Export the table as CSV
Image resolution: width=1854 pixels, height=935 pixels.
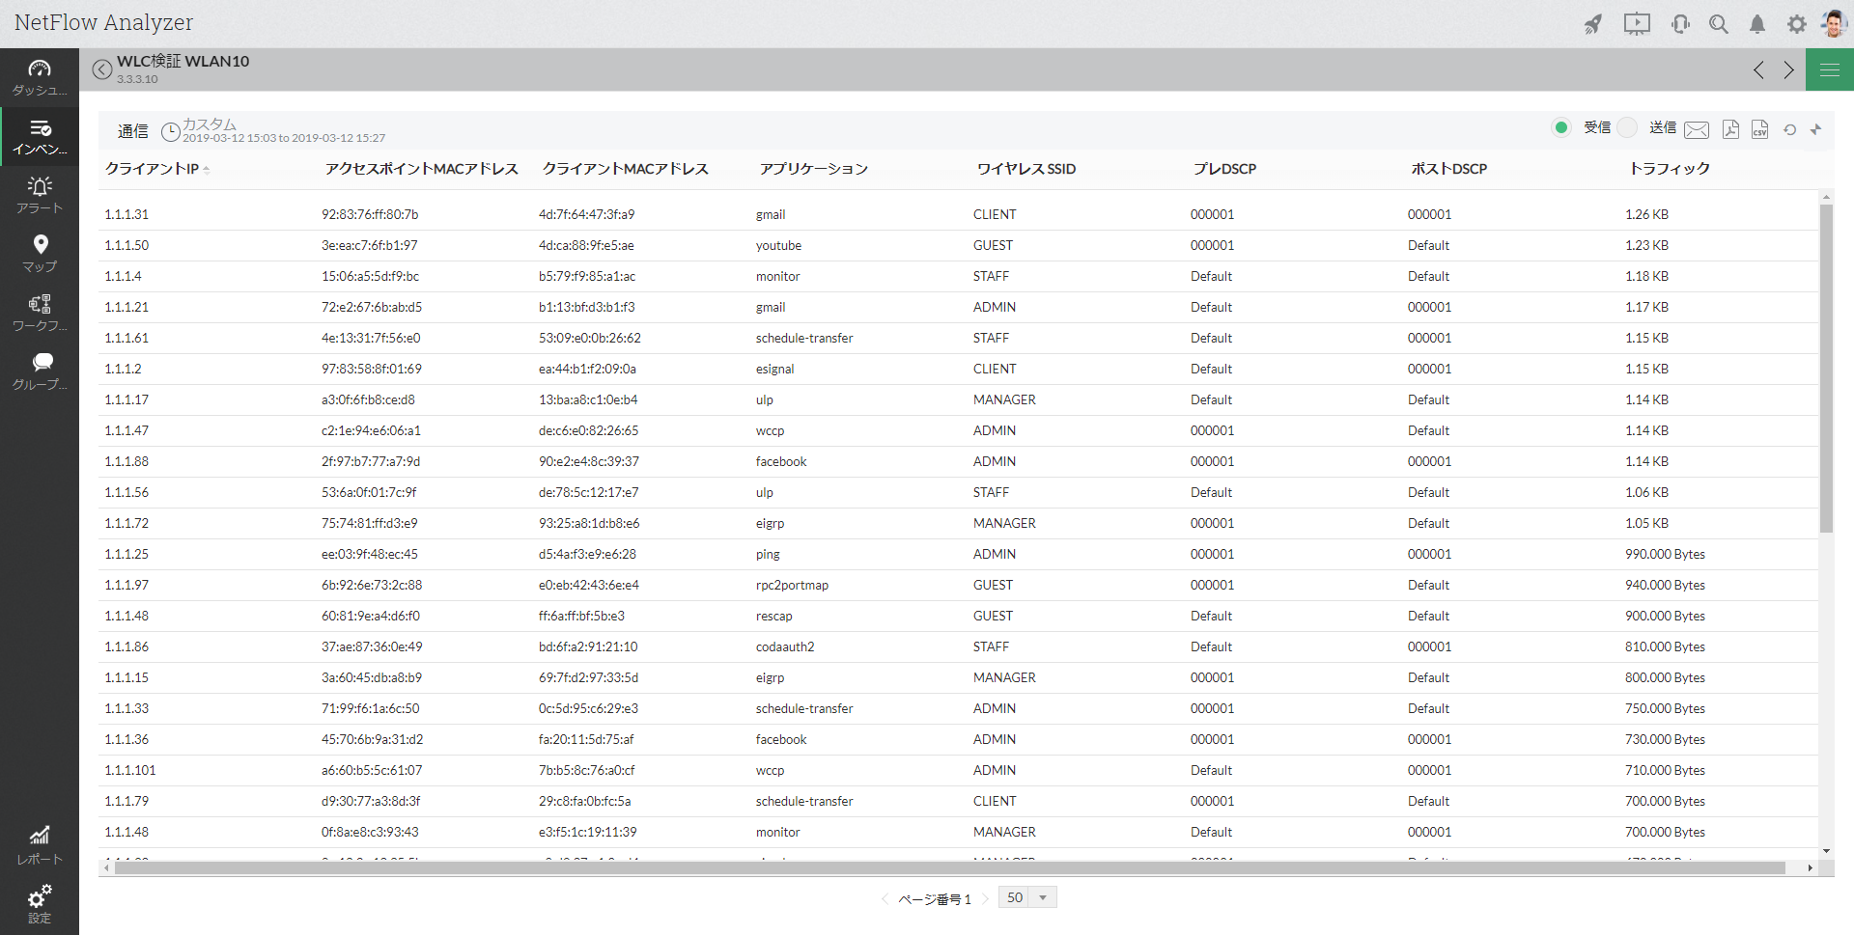[x=1760, y=129]
